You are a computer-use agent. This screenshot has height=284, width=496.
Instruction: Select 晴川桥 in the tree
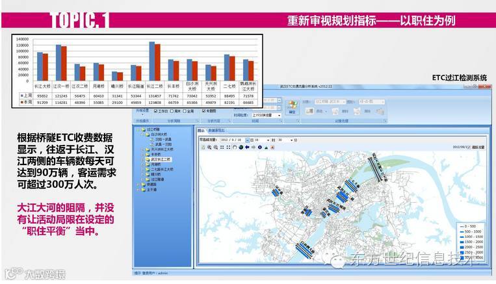pos(155,174)
